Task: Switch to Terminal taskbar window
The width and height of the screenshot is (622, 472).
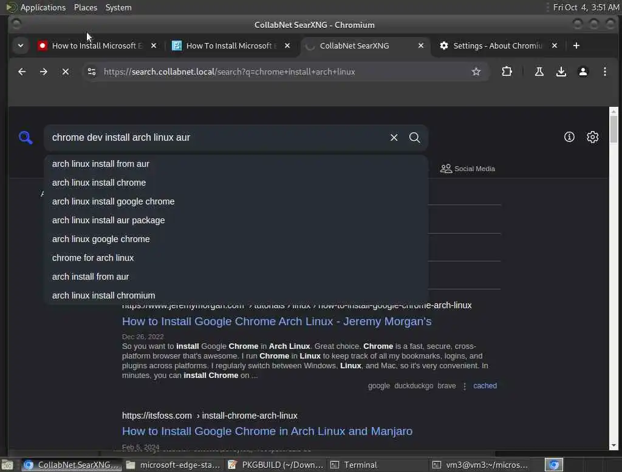Action: tap(377, 465)
